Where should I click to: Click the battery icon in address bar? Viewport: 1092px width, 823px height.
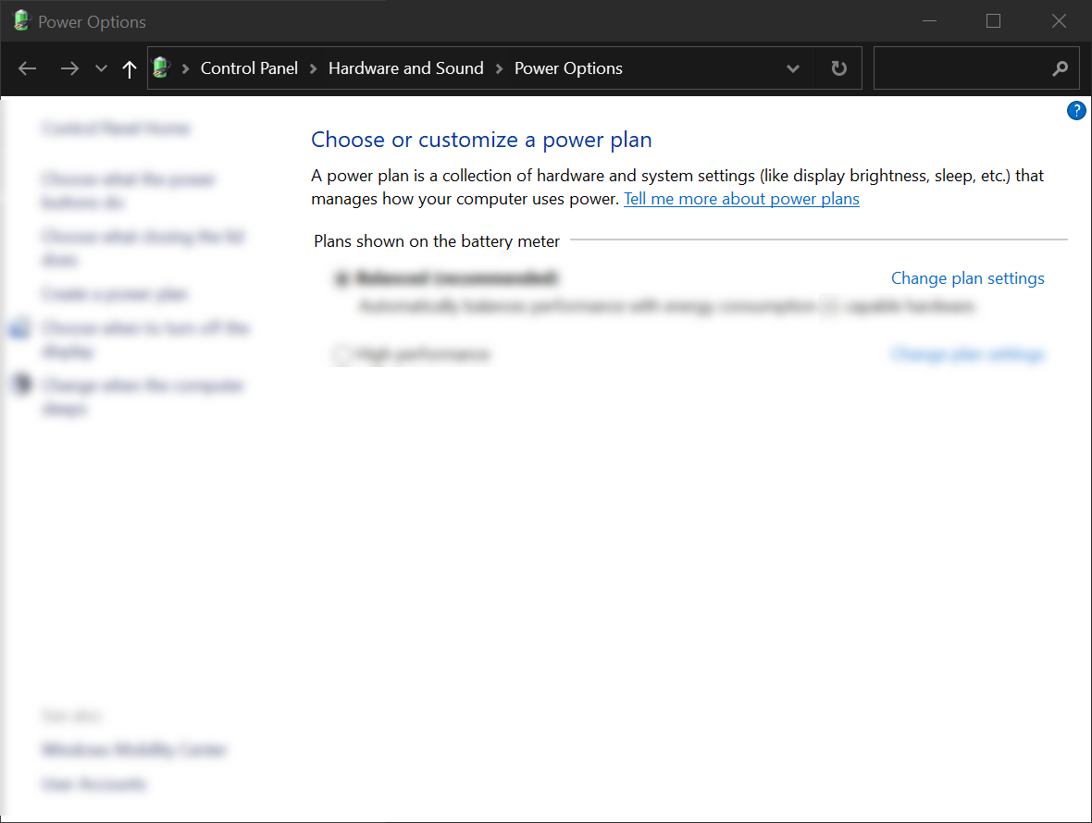coord(162,68)
